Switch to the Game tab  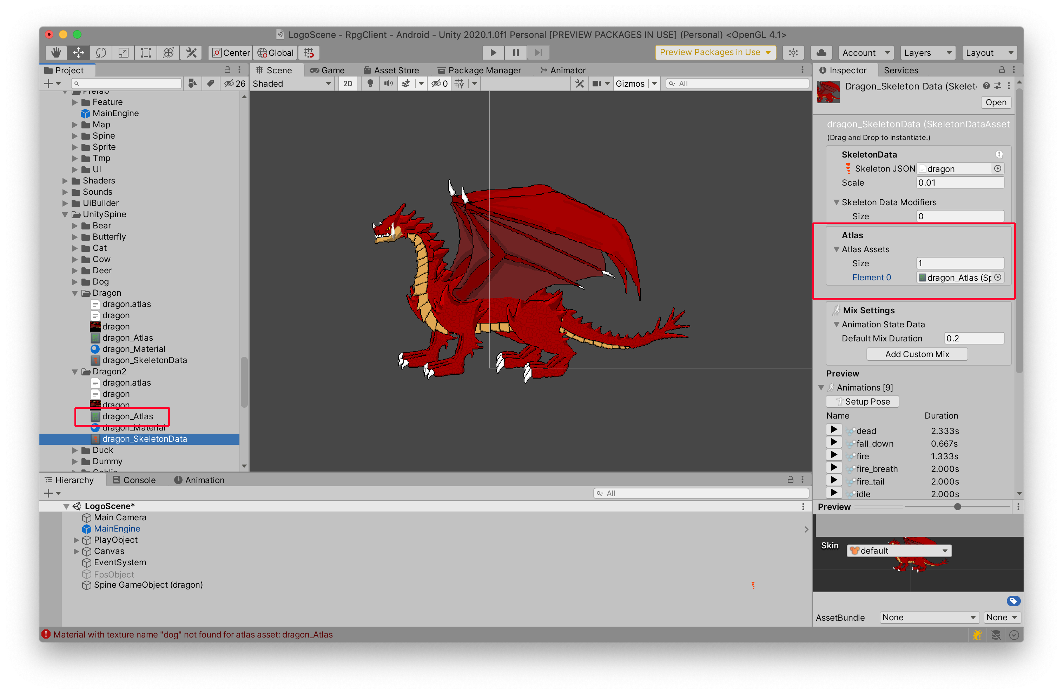point(328,70)
